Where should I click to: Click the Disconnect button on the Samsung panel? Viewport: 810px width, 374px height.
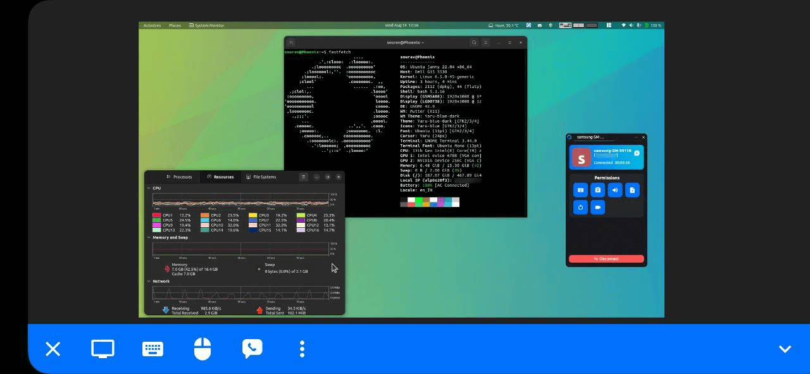(x=606, y=258)
